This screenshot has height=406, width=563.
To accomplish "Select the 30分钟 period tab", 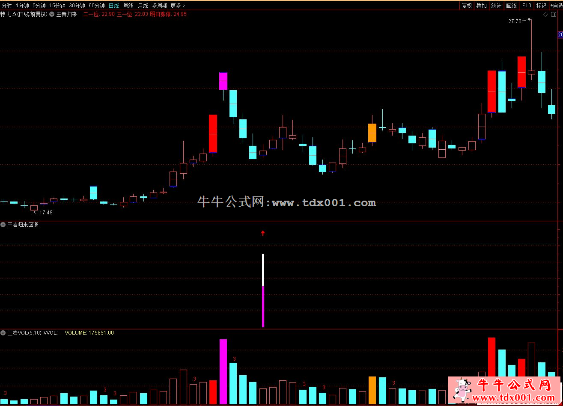I will (77, 6).
